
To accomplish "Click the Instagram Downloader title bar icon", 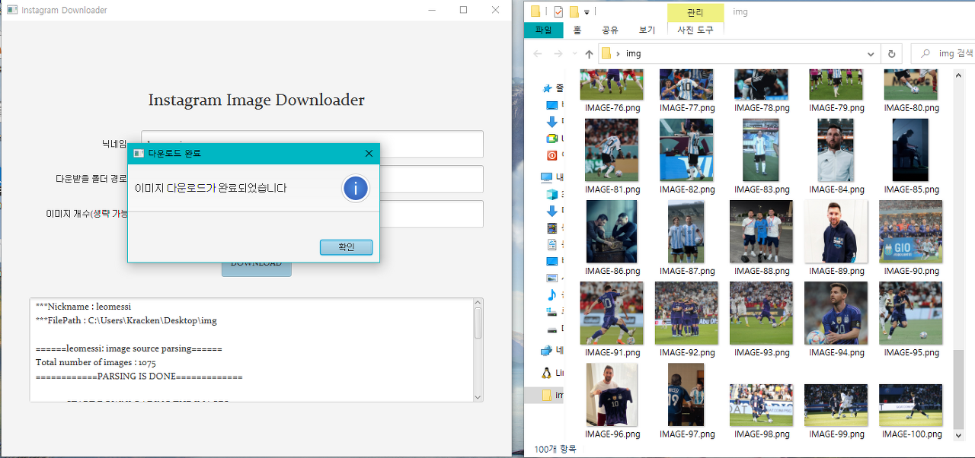I will [11, 10].
